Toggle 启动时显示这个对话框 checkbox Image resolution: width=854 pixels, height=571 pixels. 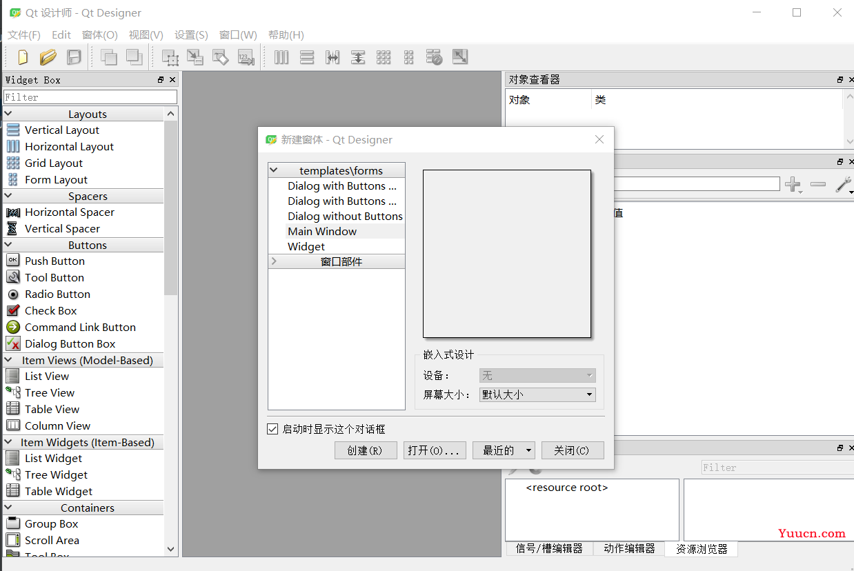[272, 429]
